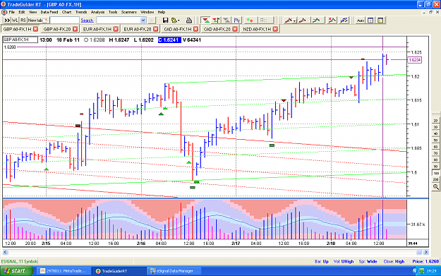Set the chart bar count to 80
Screen dimensions: 441x276
pos(435,160)
